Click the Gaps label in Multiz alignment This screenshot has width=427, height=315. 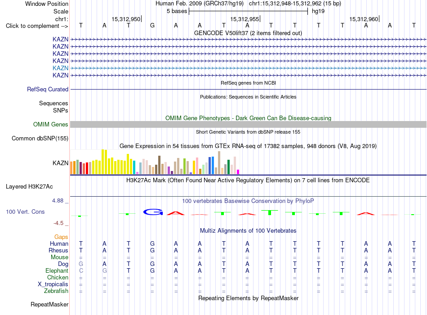click(x=61, y=237)
